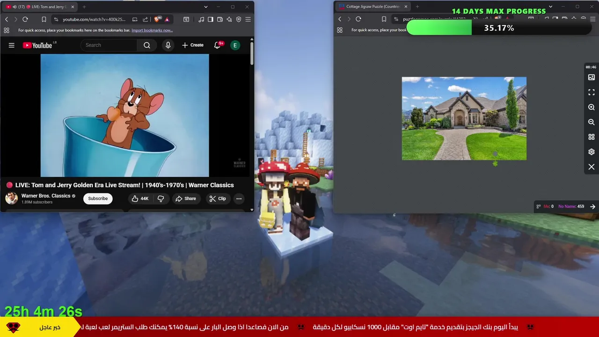599x337 pixels.
Task: Click the YouTube logo to go home
Action: tap(37, 45)
